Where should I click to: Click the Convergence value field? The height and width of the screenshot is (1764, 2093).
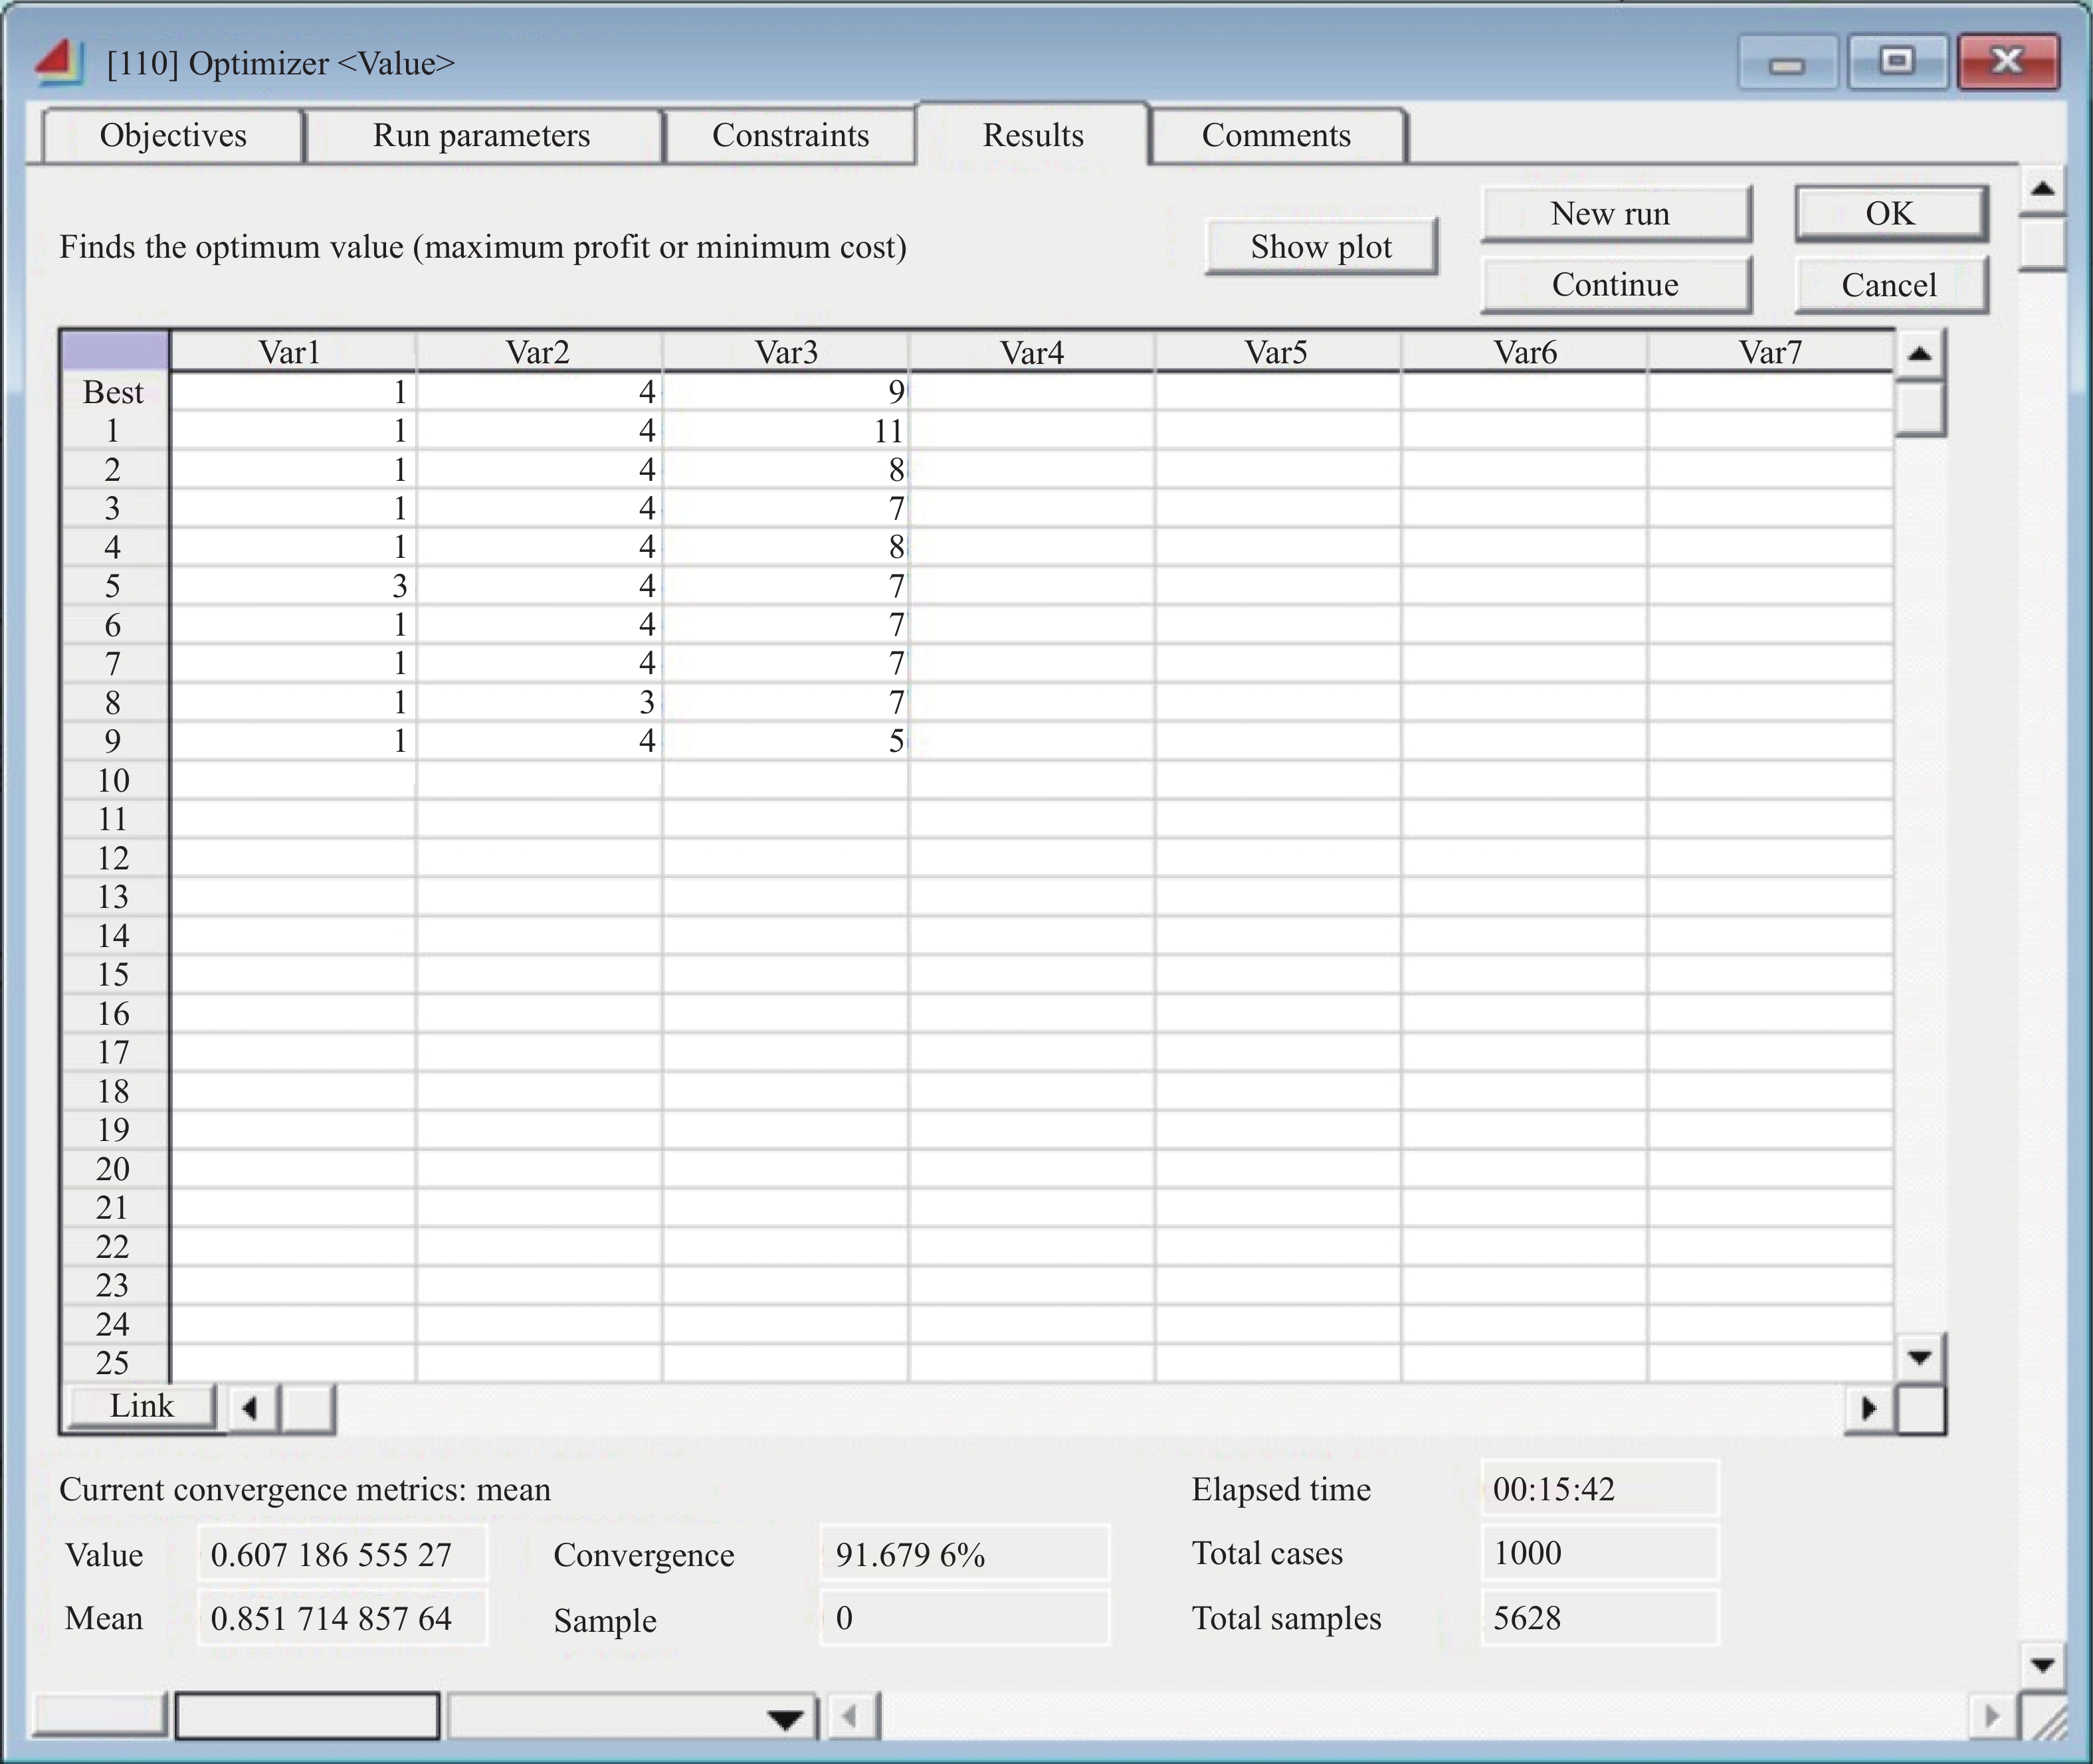click(963, 1555)
